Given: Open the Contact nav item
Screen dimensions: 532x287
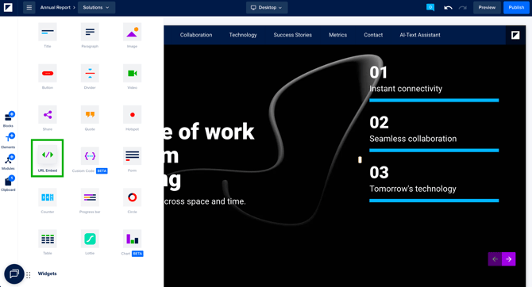Looking at the screenshot, I should coord(373,35).
